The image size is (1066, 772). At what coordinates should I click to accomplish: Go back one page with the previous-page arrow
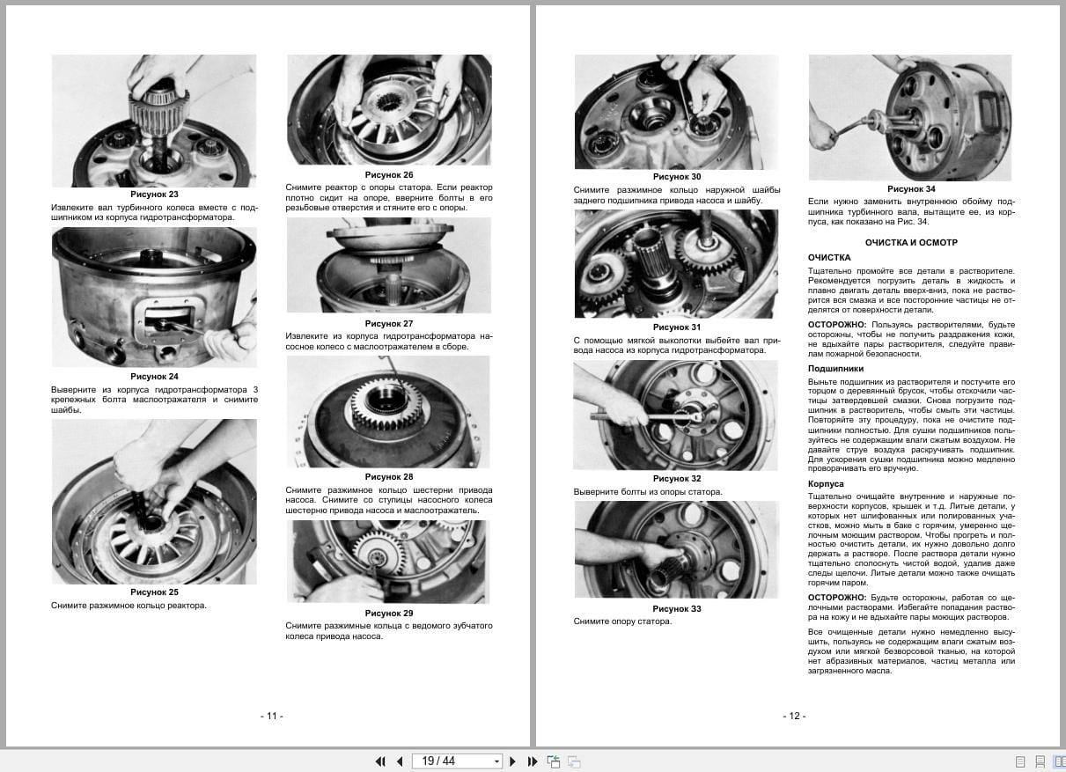tap(401, 761)
